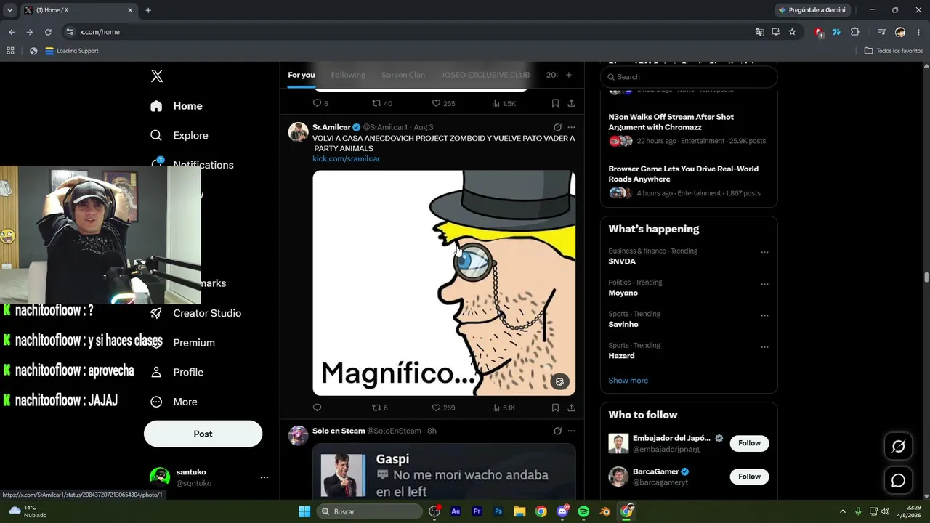
Task: Repost the Sr.Amilcar post with 6 reposts
Action: (x=380, y=408)
